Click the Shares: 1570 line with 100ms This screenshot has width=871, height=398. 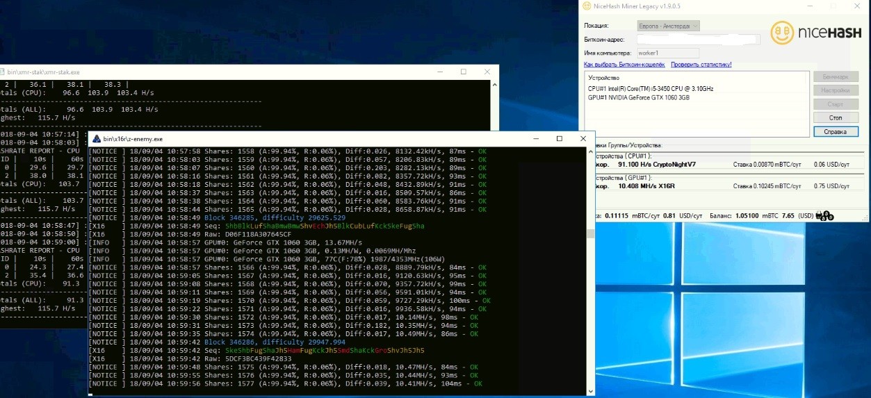coord(290,301)
